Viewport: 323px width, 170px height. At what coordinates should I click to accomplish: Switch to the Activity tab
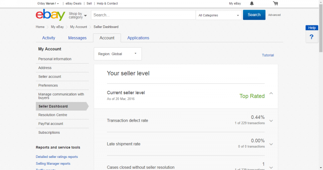point(48,38)
